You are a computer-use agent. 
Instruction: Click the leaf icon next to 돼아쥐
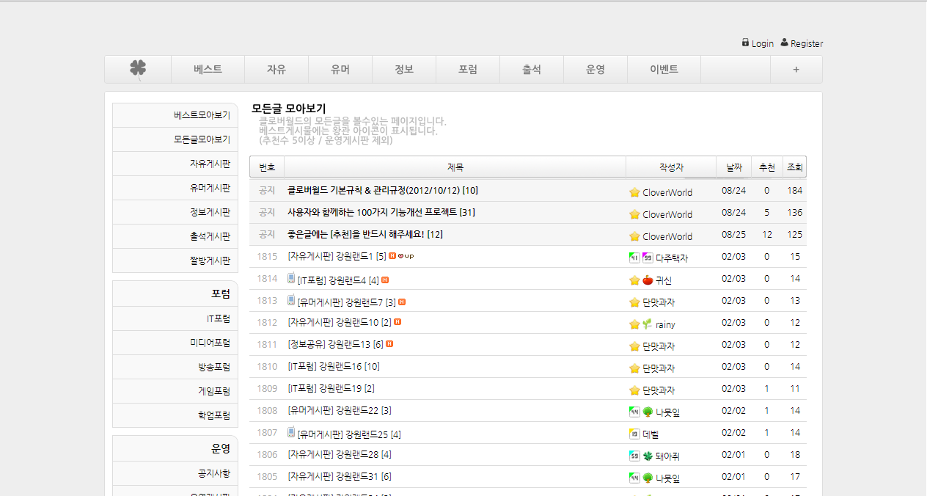tap(648, 456)
